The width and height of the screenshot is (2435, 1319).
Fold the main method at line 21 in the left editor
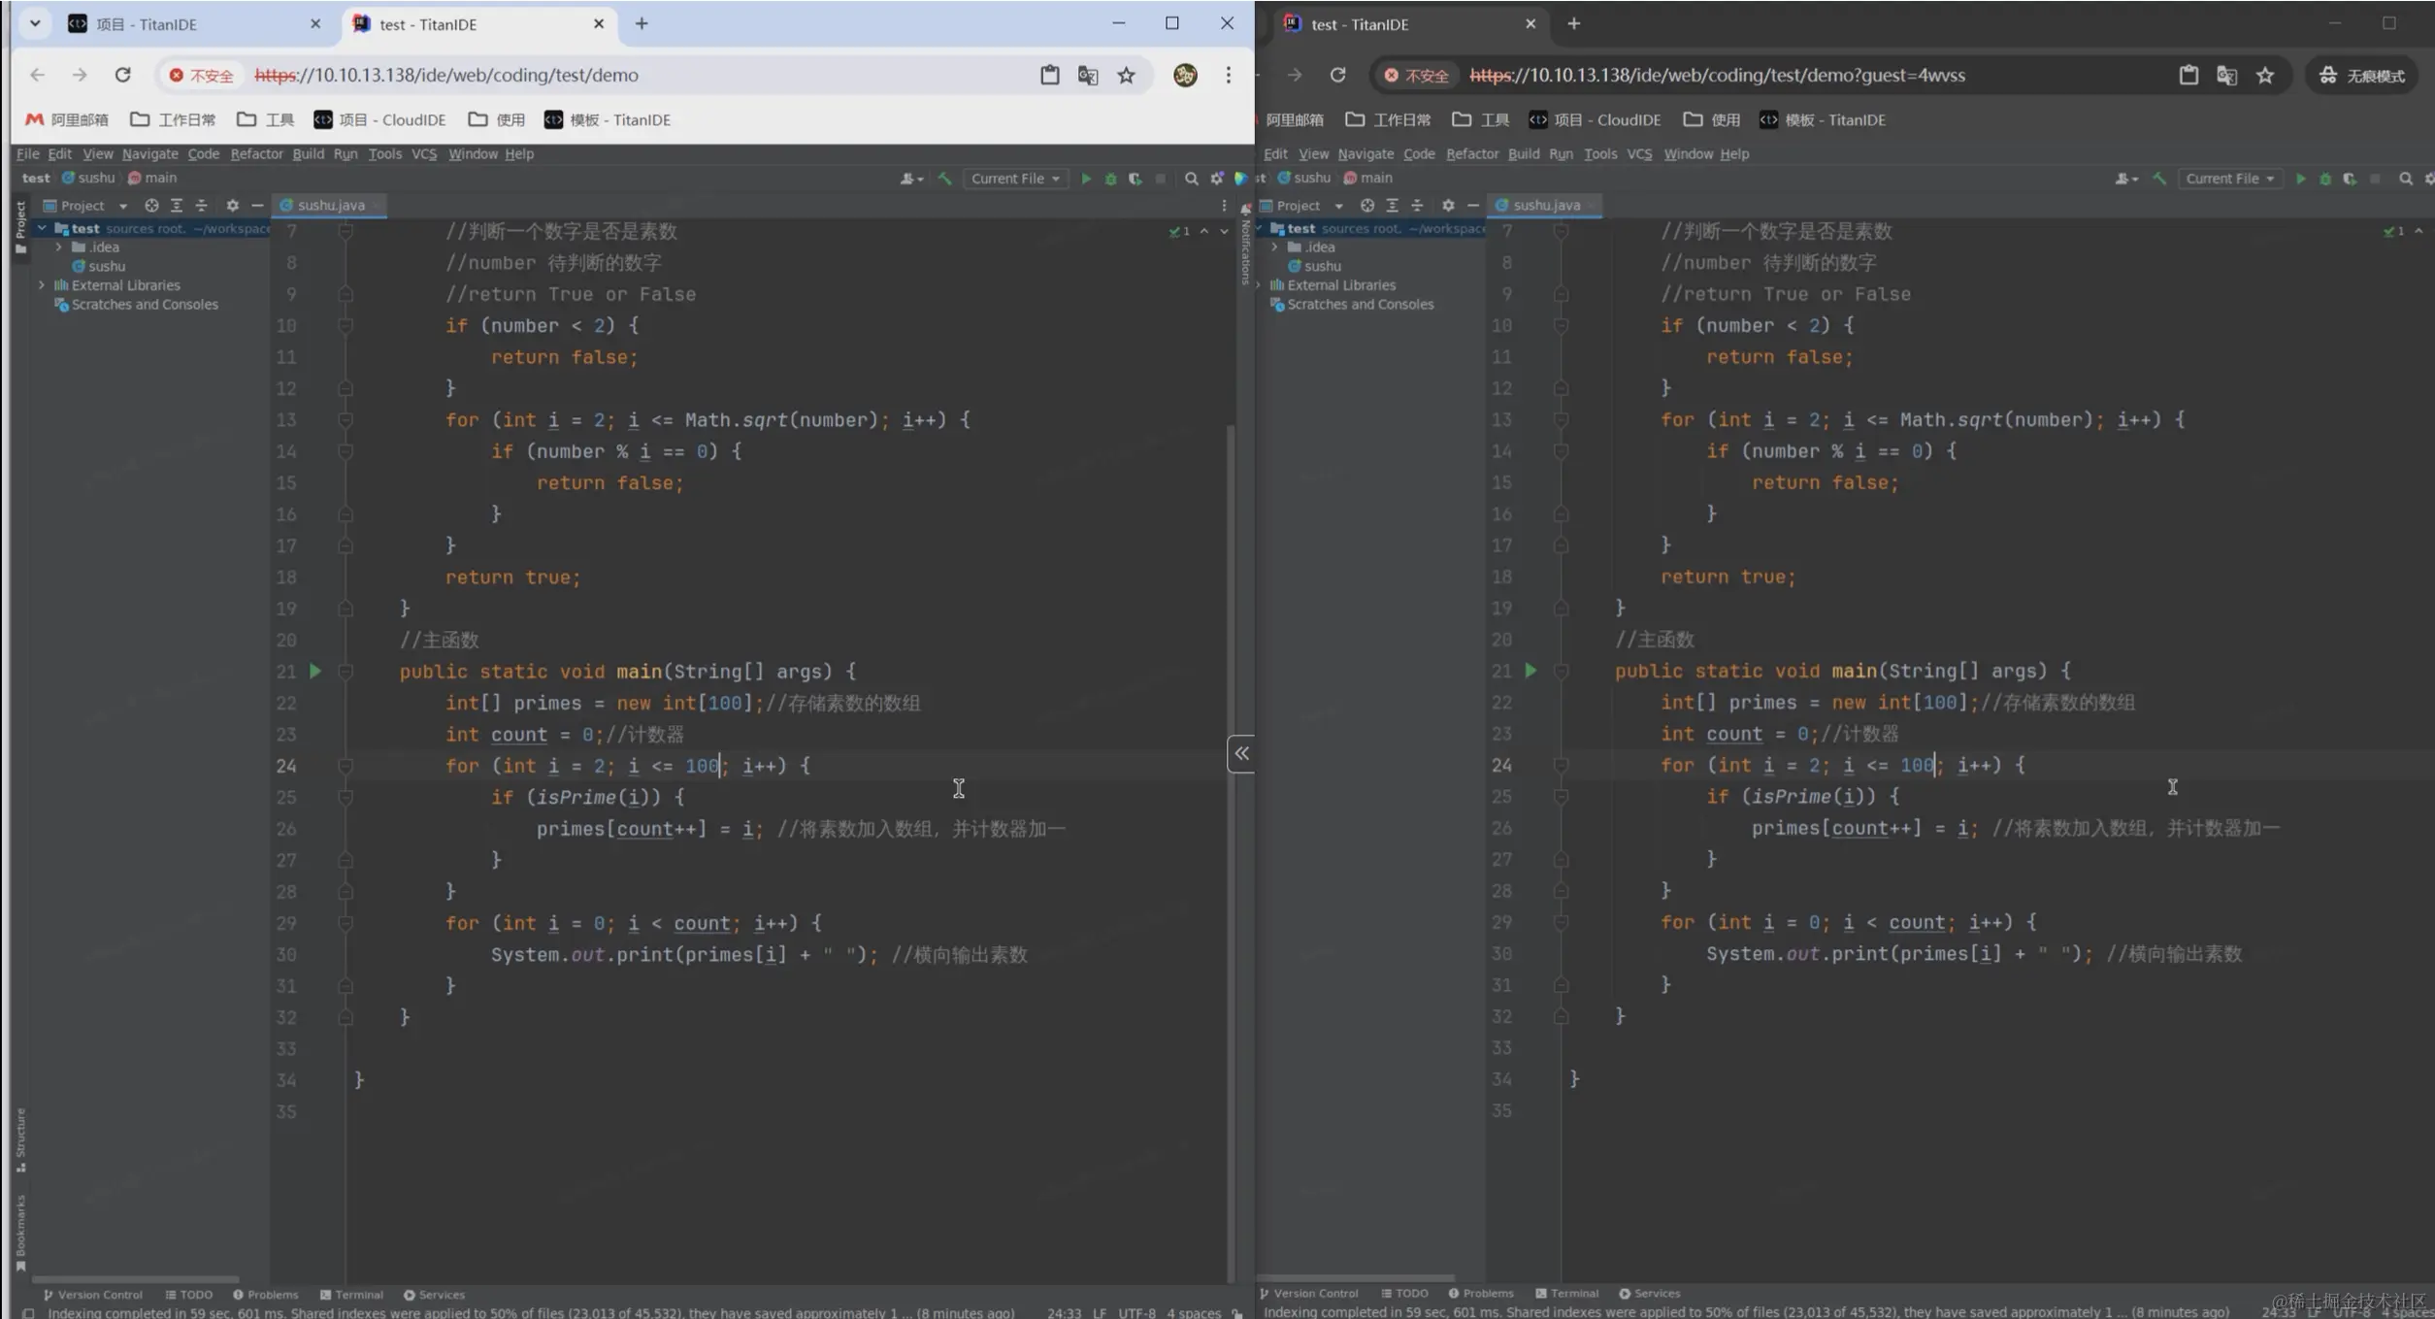click(345, 671)
